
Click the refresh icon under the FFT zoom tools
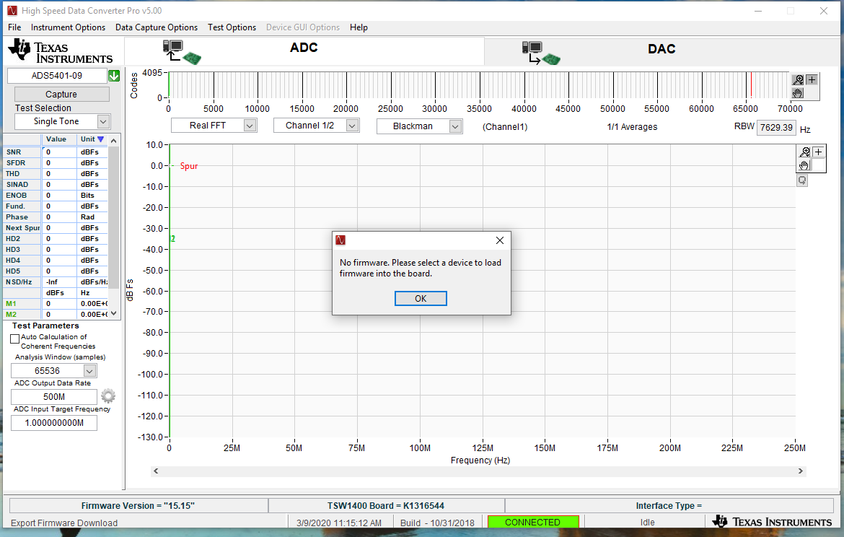(x=801, y=180)
